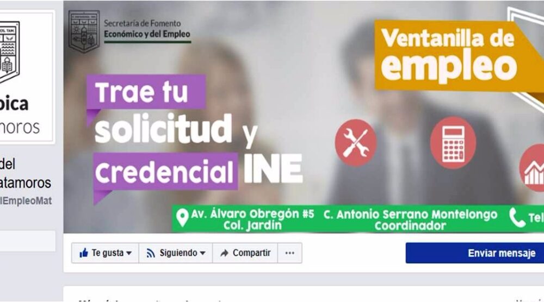Open the page profile picture thumbnail

click(x=27, y=76)
